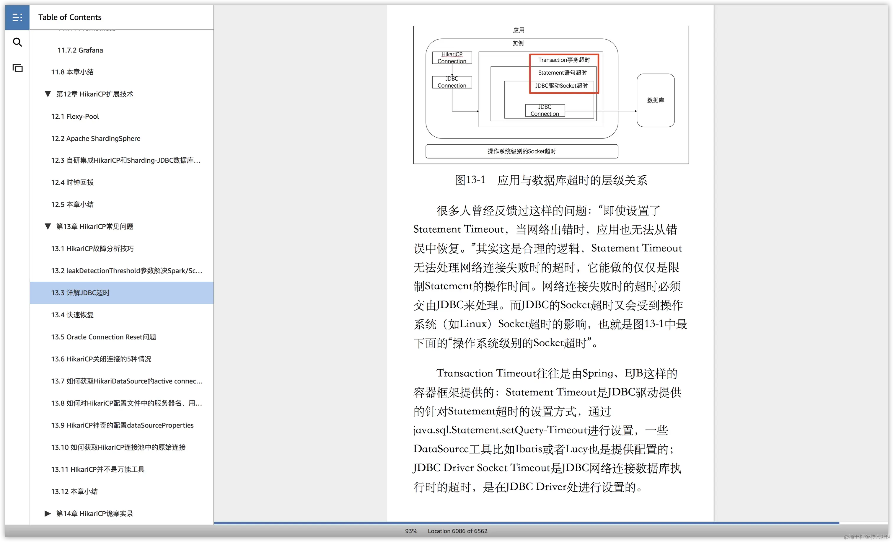Collapse the 第12章 HikariCP扩展技术 chapter
The height and width of the screenshot is (542, 893).
(48, 94)
